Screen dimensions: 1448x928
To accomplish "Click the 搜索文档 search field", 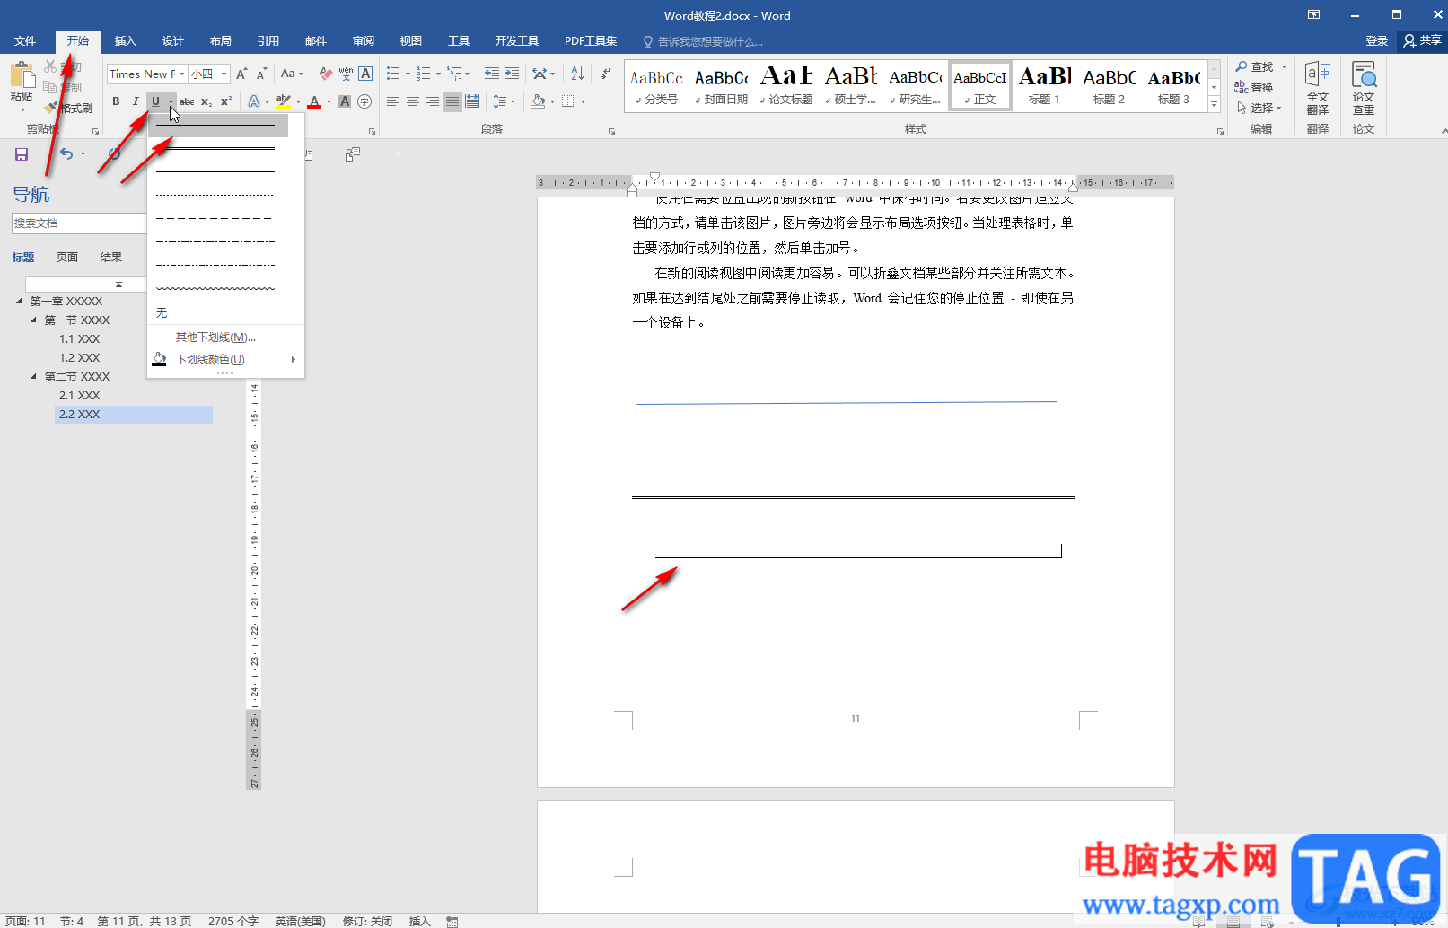I will click(79, 223).
